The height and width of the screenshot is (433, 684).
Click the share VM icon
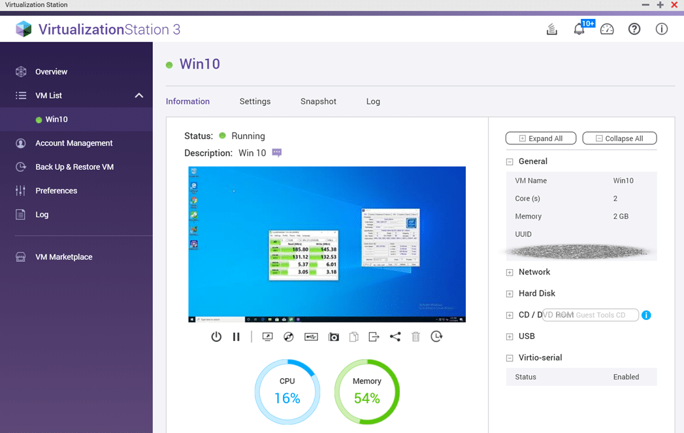(x=395, y=336)
